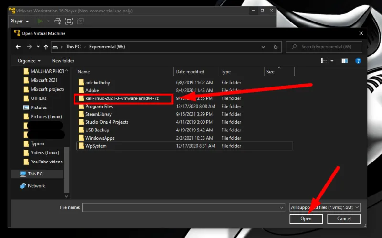The image size is (382, 238).
Task: Click the Open button
Action: click(x=306, y=219)
